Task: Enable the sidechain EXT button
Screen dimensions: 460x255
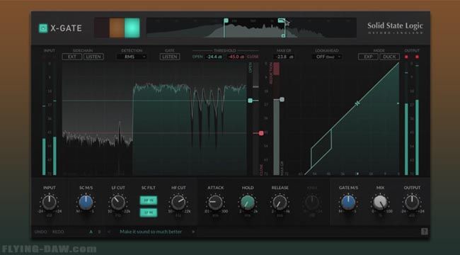Action: 72,57
